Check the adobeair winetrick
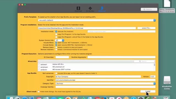The image size is (176, 99). click(x=39, y=65)
